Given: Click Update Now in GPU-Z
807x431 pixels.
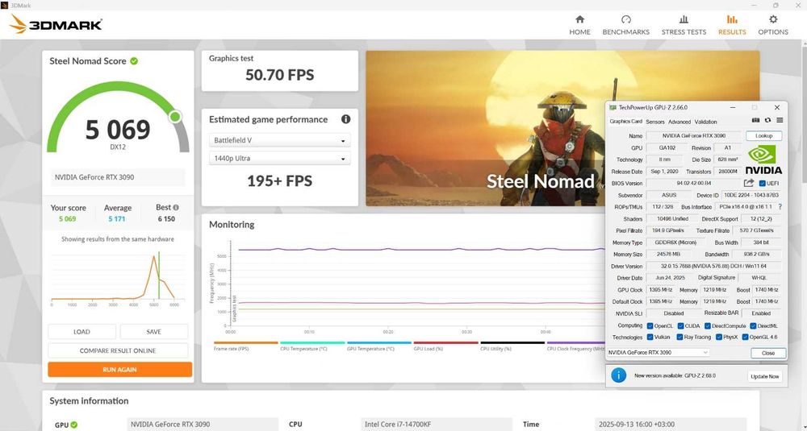Looking at the screenshot, I should pyautogui.click(x=765, y=376).
